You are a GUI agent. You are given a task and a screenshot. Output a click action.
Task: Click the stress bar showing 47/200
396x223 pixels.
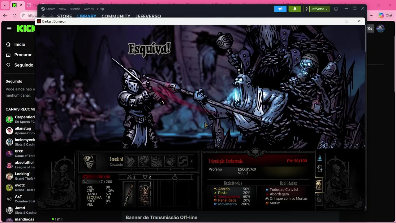click(x=97, y=182)
